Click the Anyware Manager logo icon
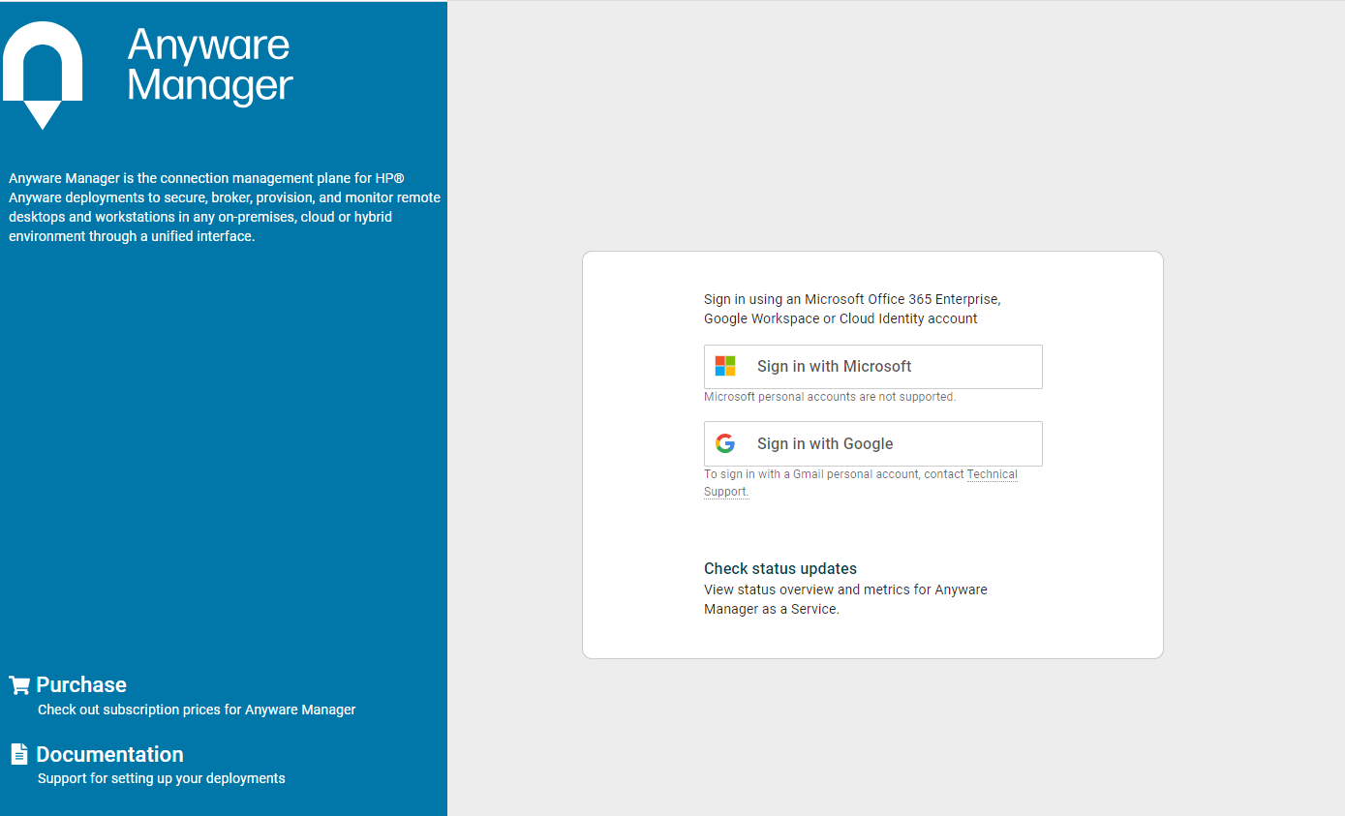The width and height of the screenshot is (1345, 816). [43, 76]
